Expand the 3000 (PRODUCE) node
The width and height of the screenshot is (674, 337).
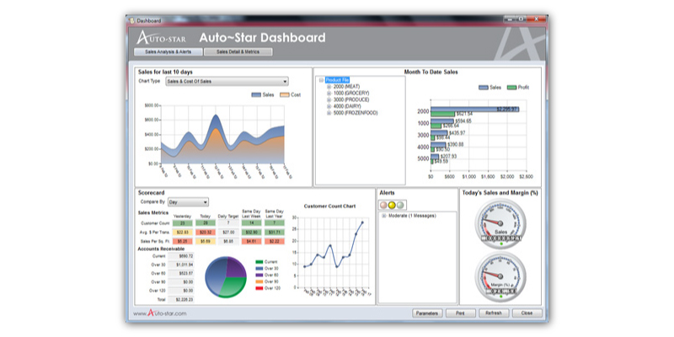pos(329,99)
